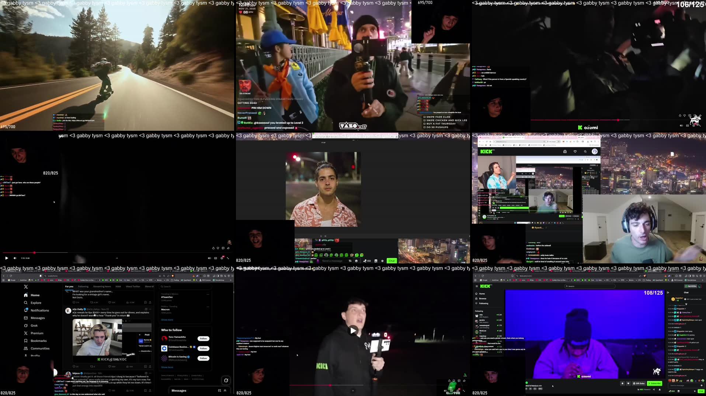Toggle fullscreen on the left video player
The width and height of the screenshot is (706, 396).
[x=228, y=258]
